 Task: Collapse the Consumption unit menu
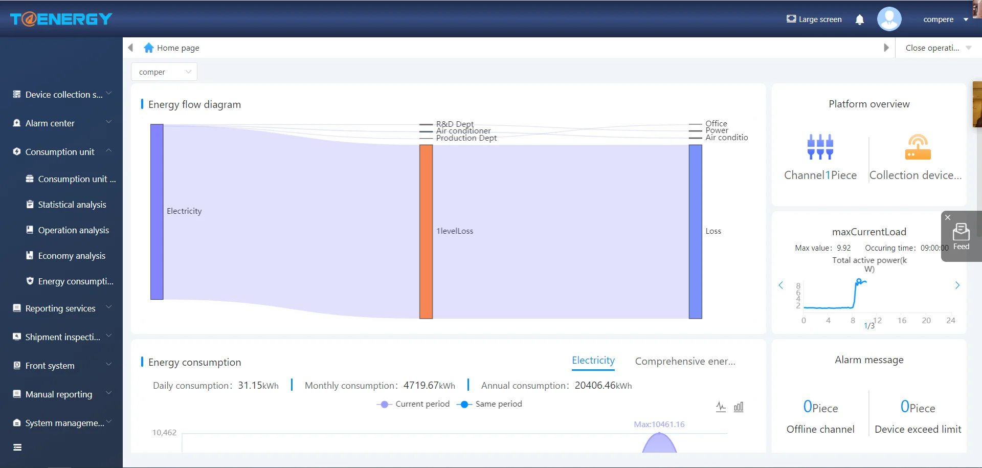[108, 151]
